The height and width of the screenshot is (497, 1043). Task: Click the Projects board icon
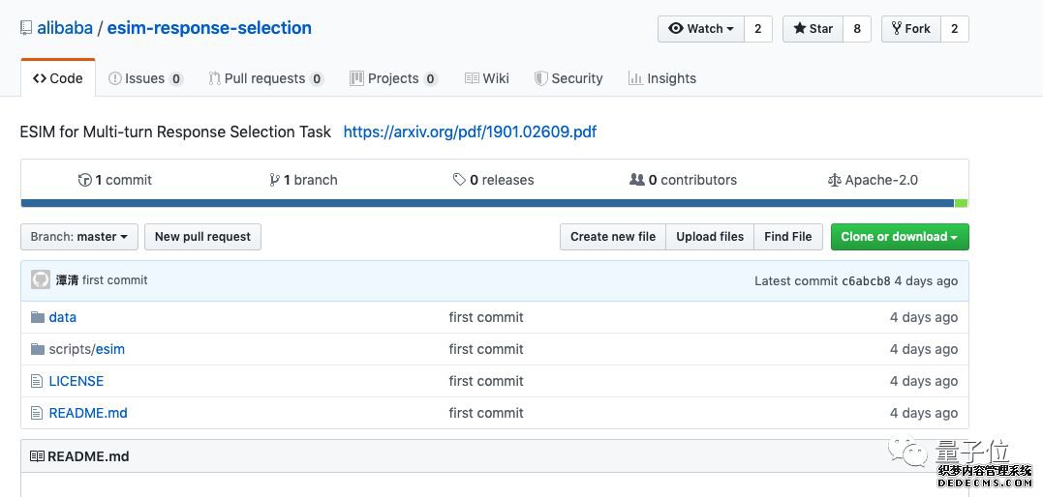[356, 78]
